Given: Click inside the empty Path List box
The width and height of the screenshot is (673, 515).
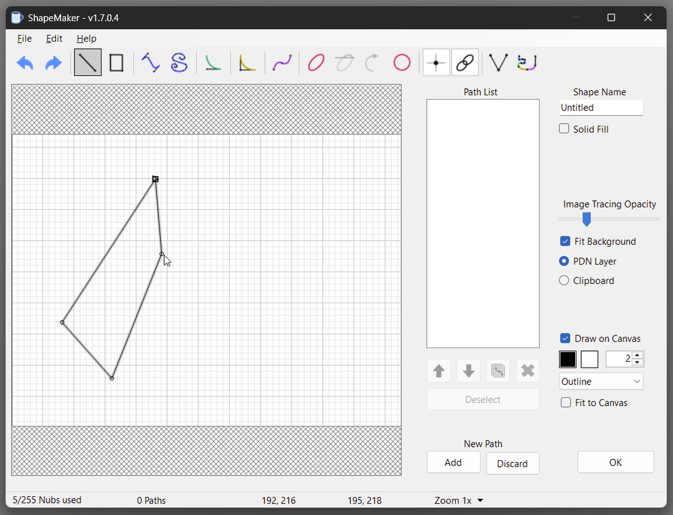Looking at the screenshot, I should tap(483, 223).
